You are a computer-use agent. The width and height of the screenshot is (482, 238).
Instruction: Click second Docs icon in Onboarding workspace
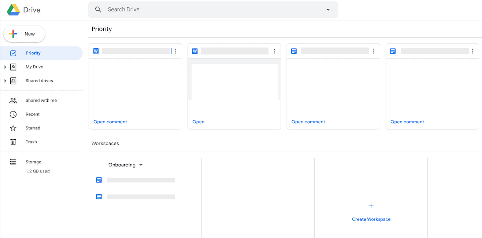tap(99, 197)
